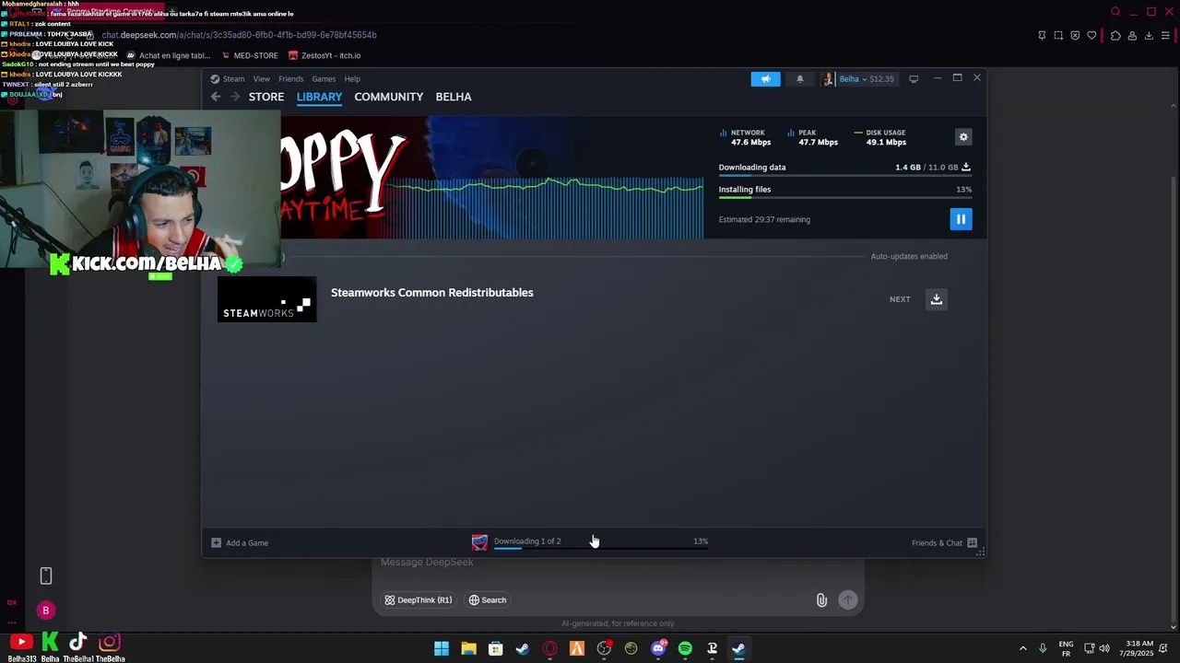Open the BELHA profile tab
The image size is (1180, 663).
coord(454,97)
